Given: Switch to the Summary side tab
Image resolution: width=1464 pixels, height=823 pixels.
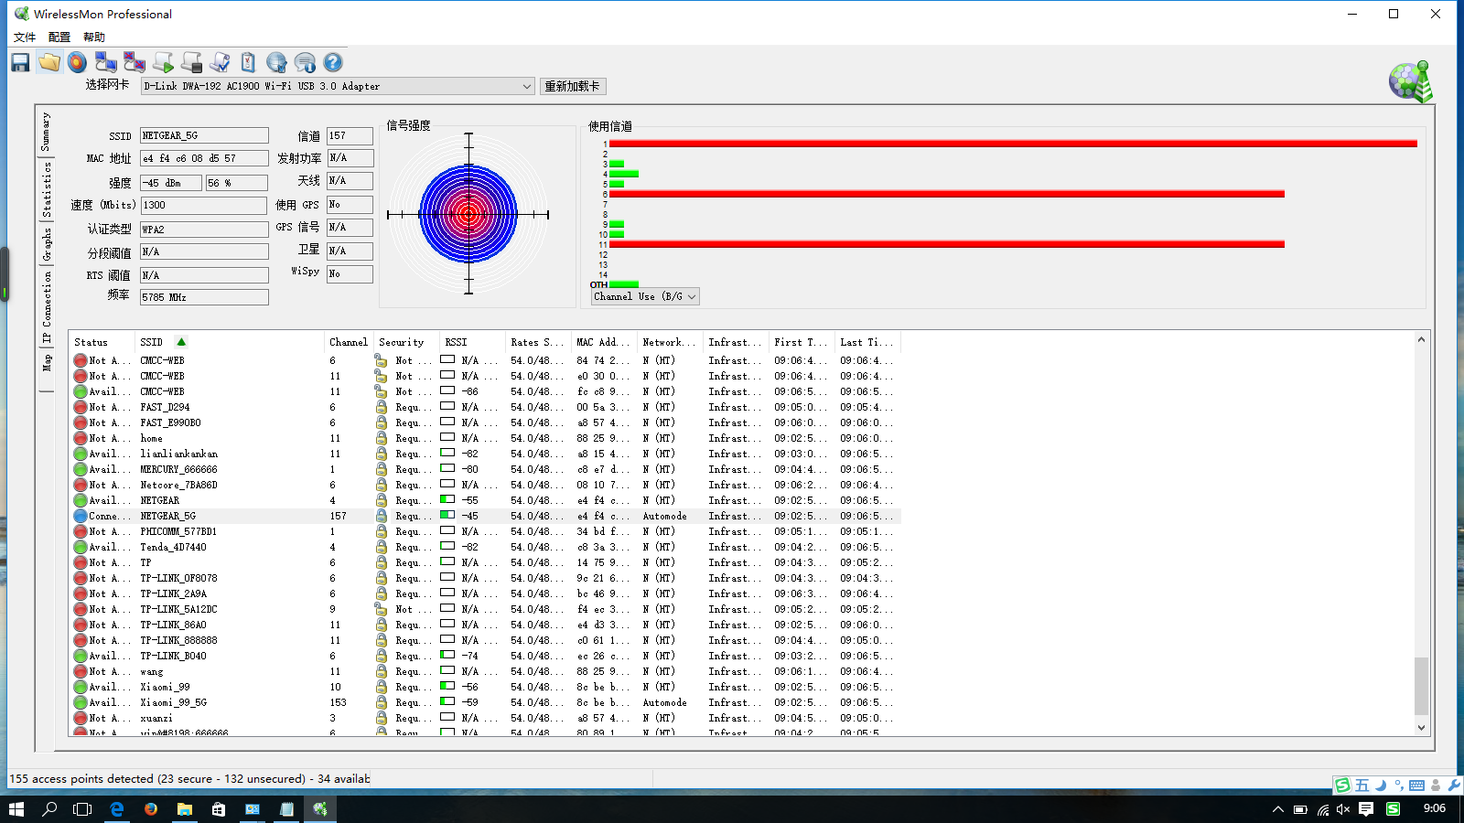Looking at the screenshot, I should click(x=46, y=133).
